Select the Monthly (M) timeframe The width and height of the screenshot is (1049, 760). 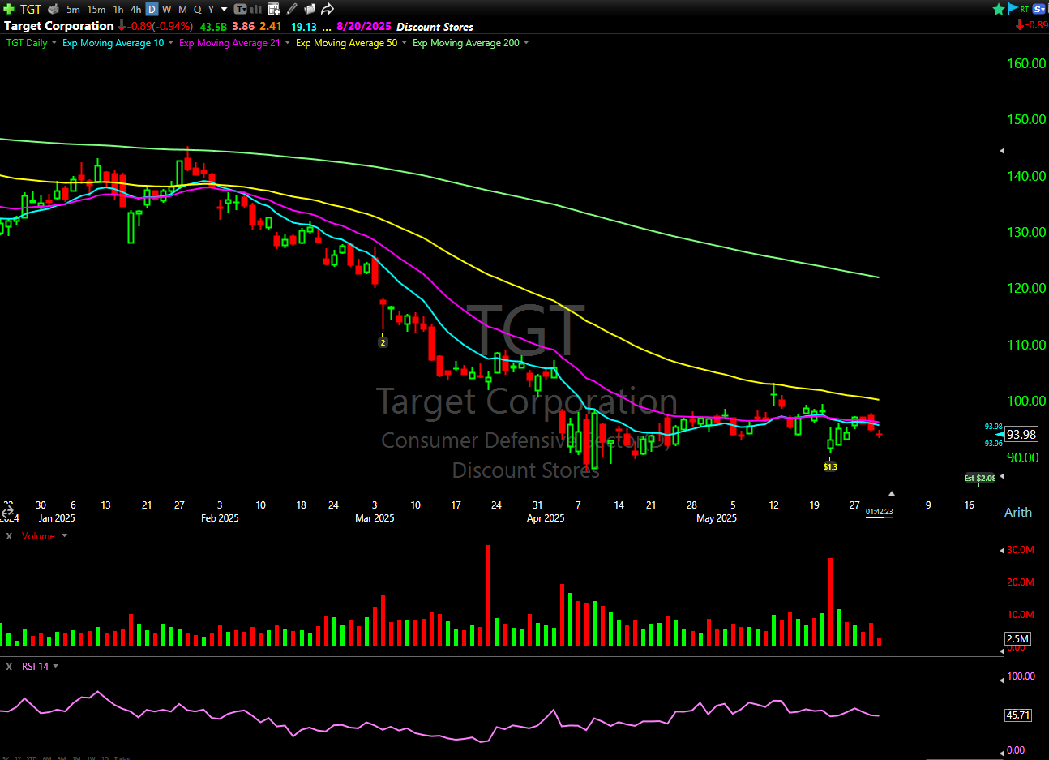(x=182, y=10)
